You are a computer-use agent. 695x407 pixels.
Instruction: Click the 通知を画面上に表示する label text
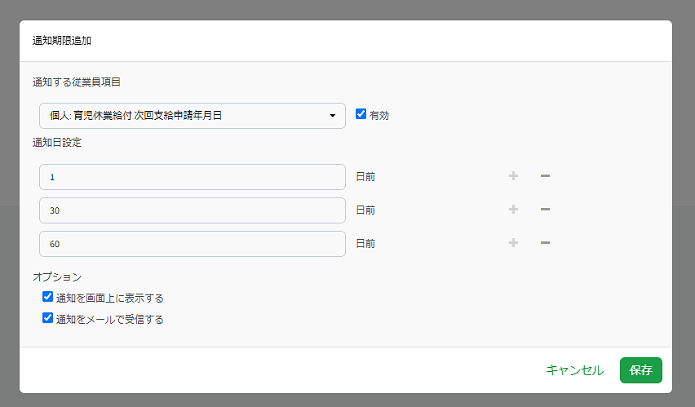(x=110, y=298)
